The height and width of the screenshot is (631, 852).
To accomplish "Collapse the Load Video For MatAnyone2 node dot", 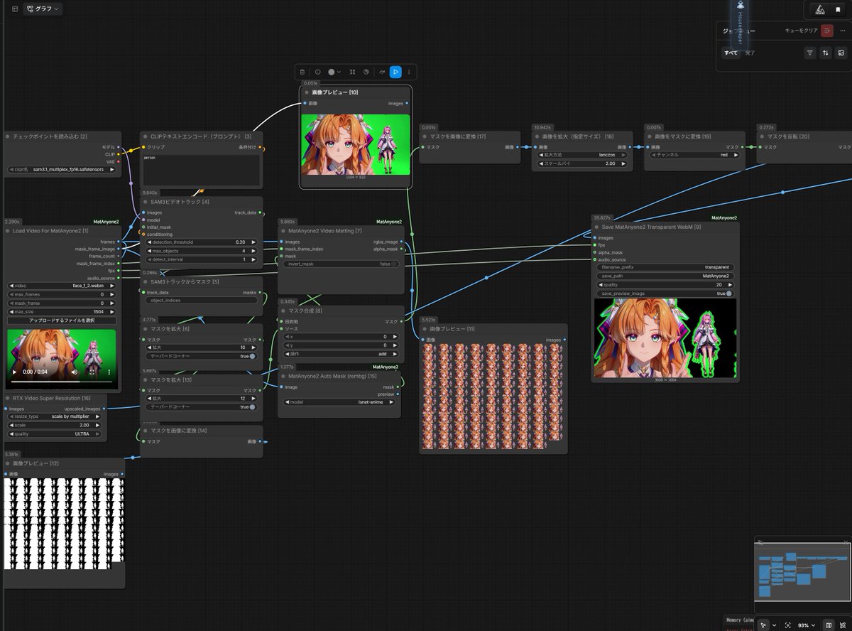I will click(x=8, y=231).
